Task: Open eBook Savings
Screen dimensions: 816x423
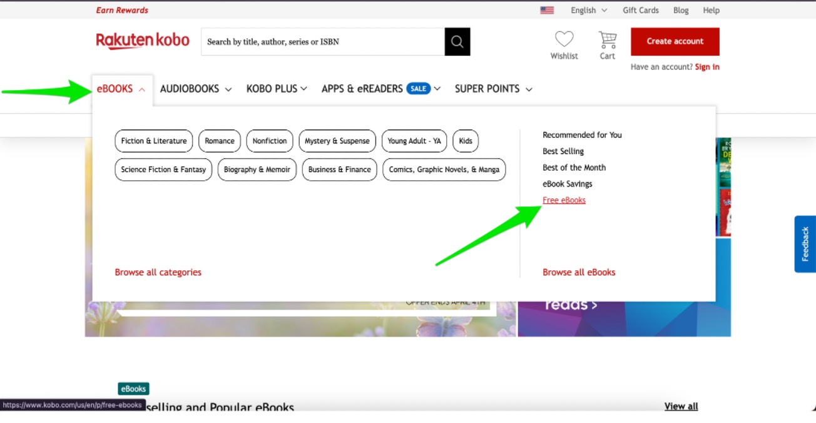Action: (x=567, y=183)
